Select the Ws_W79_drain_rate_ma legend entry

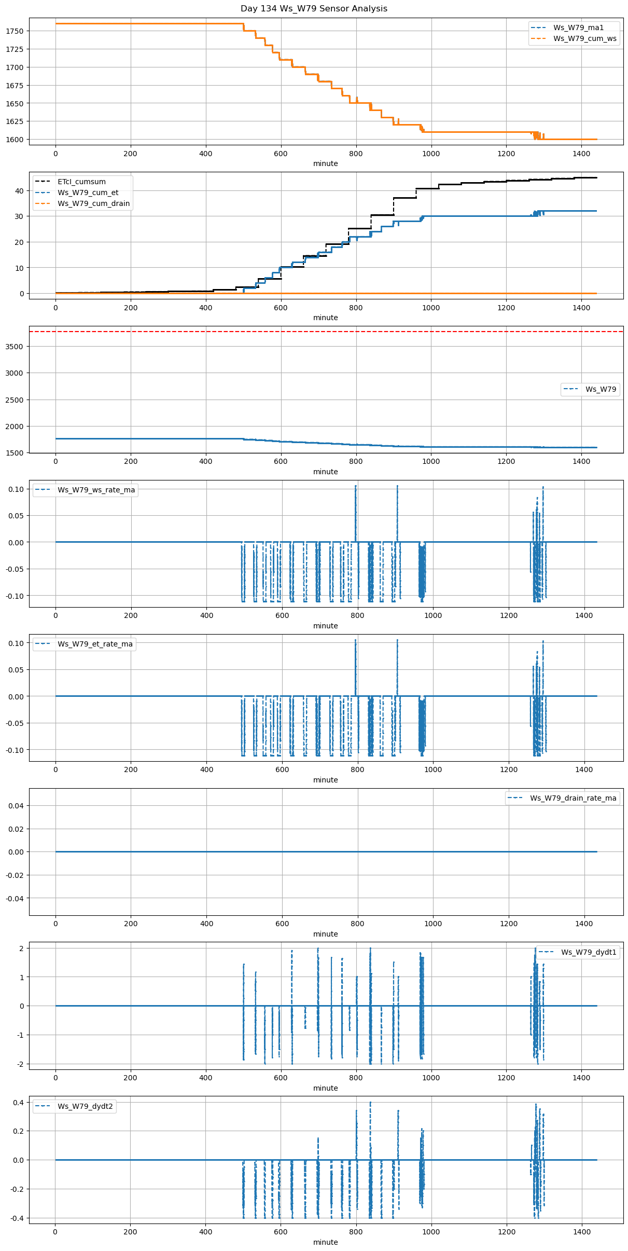(x=573, y=798)
